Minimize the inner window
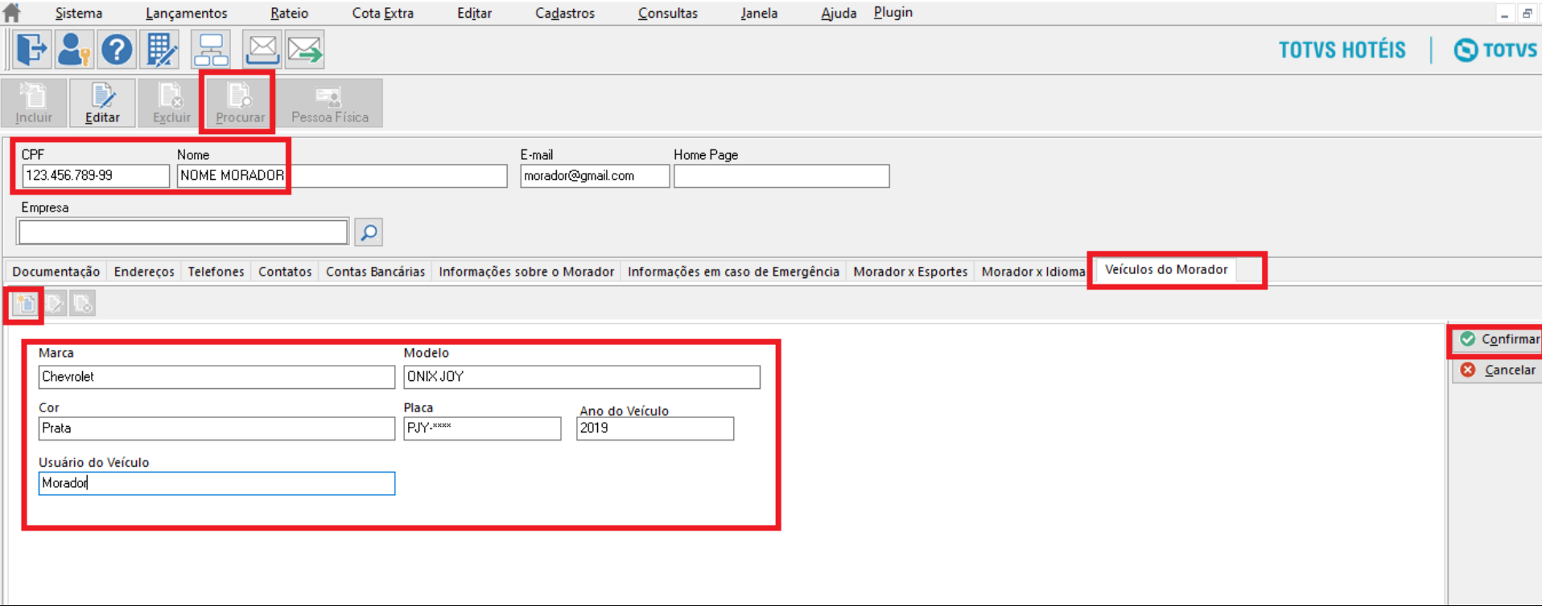Screen dimensions: 1542x606 point(1504,14)
